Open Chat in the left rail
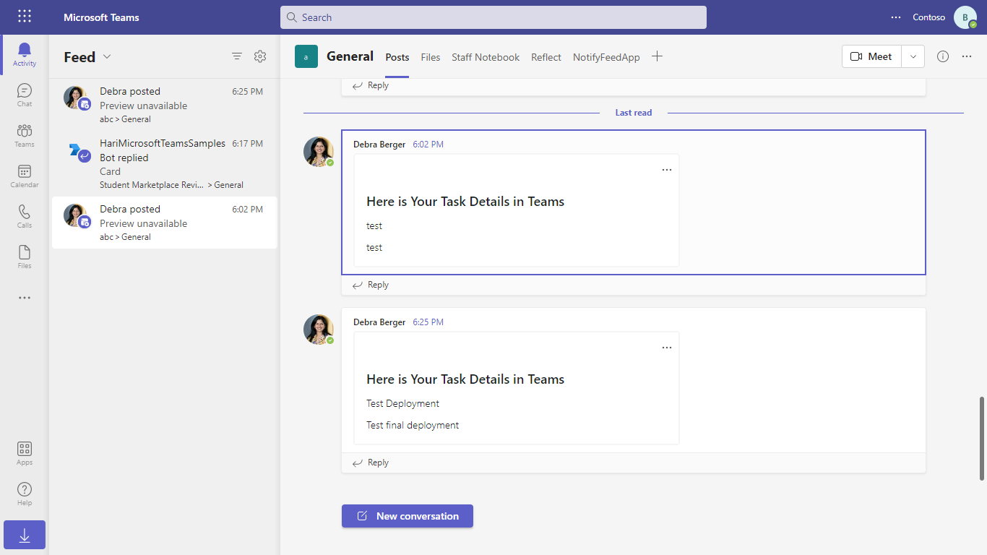This screenshot has width=987, height=555. pos(25,95)
